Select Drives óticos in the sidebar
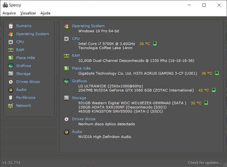The width and height of the screenshot is (227, 167). [x=28, y=82]
